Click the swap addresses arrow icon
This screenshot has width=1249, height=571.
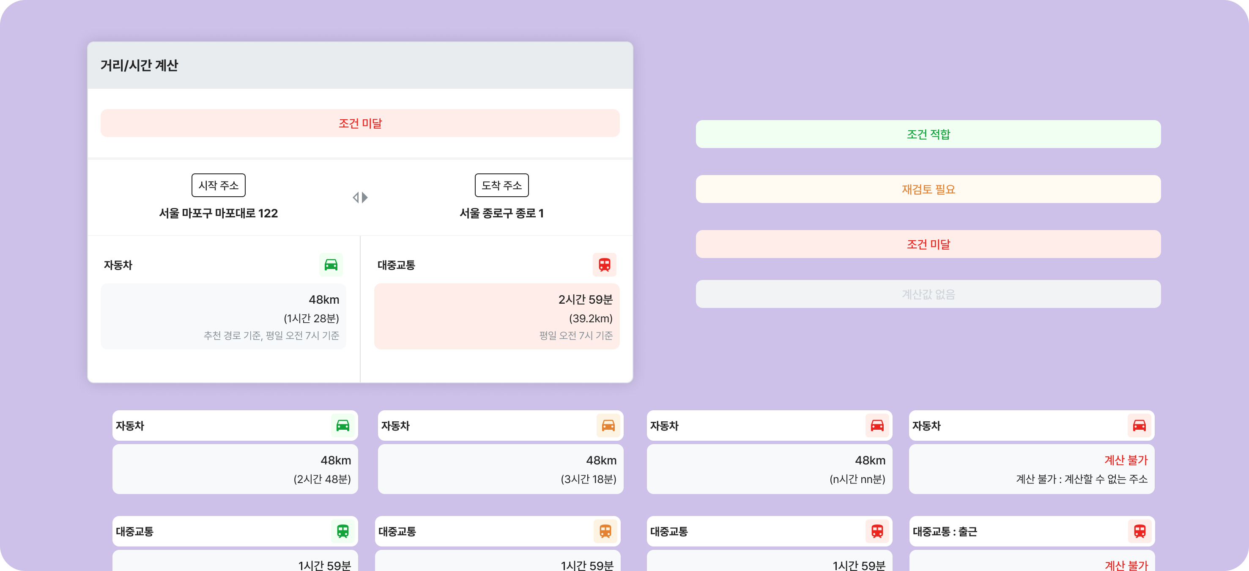click(x=360, y=198)
